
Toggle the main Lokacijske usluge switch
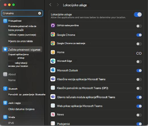(138, 15)
